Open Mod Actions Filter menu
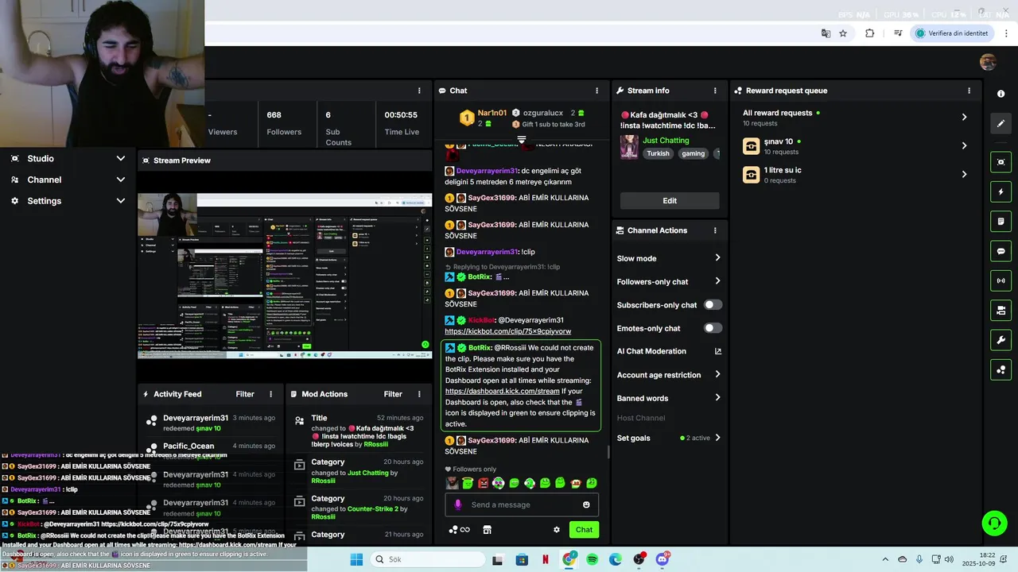This screenshot has height=572, width=1018. coord(393,394)
